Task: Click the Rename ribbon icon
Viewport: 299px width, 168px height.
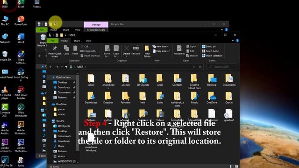Action: (x=135, y=50)
